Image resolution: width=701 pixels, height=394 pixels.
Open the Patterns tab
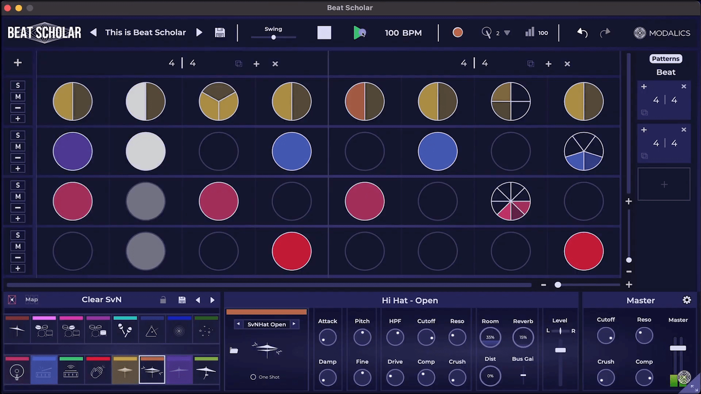coord(665,59)
